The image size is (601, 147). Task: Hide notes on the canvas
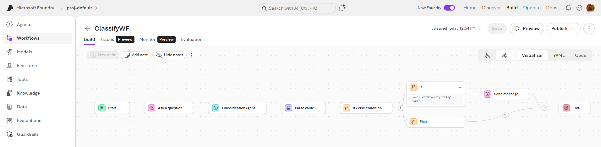[x=169, y=55]
